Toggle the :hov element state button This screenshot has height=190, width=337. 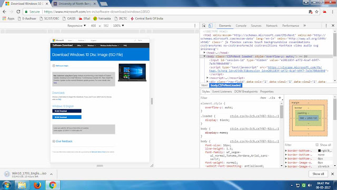263,98
